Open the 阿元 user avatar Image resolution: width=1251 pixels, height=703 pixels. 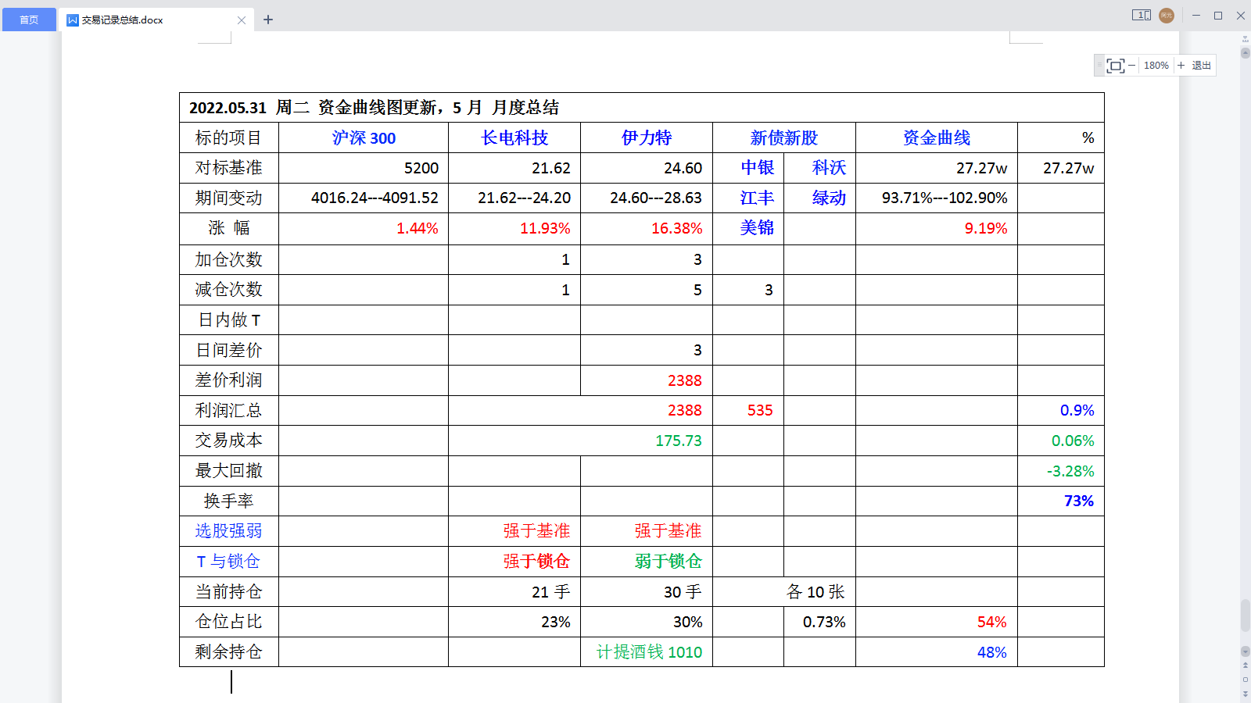click(x=1166, y=15)
